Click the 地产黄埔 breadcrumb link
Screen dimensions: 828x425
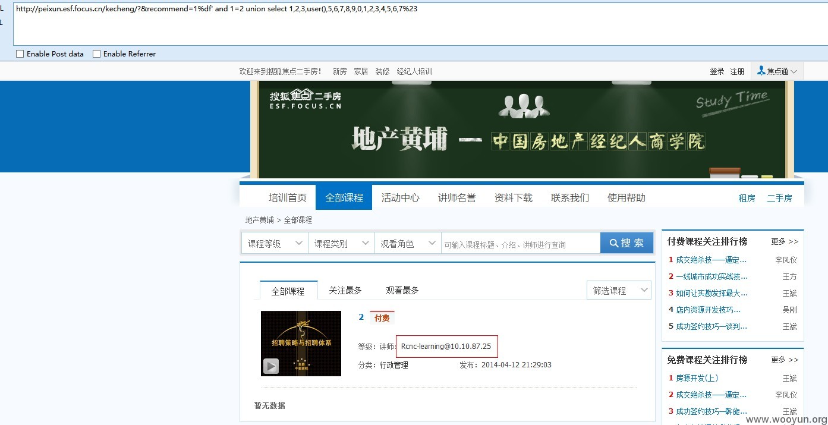[260, 220]
